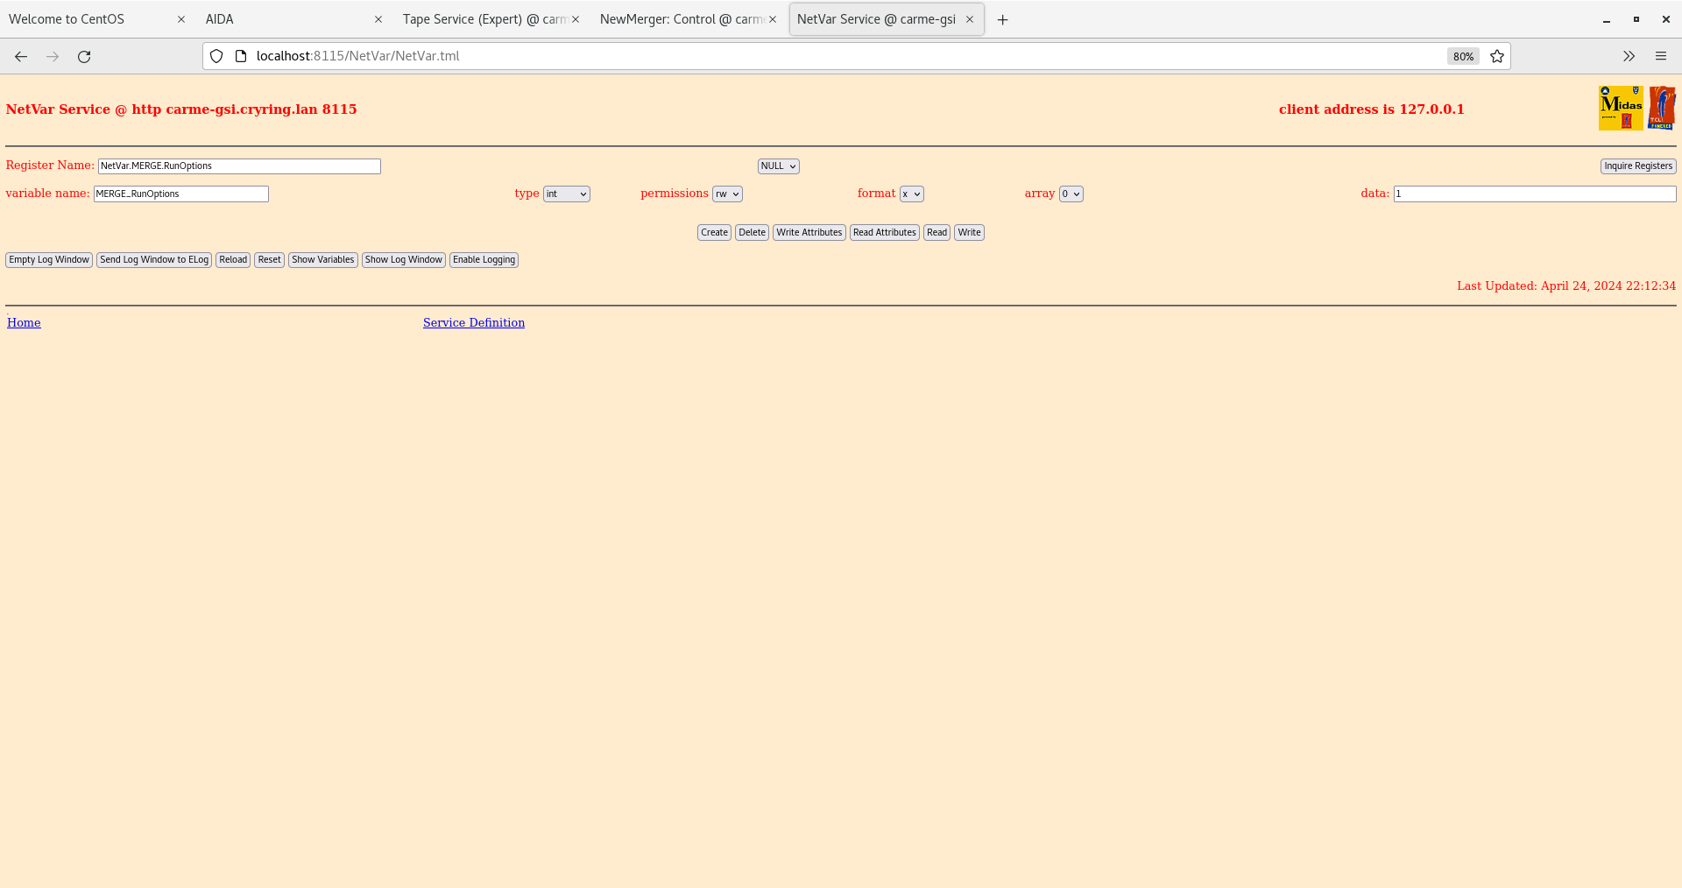The width and height of the screenshot is (1682, 888).
Task: Click Send Log Window to ELog
Action: [x=154, y=260]
